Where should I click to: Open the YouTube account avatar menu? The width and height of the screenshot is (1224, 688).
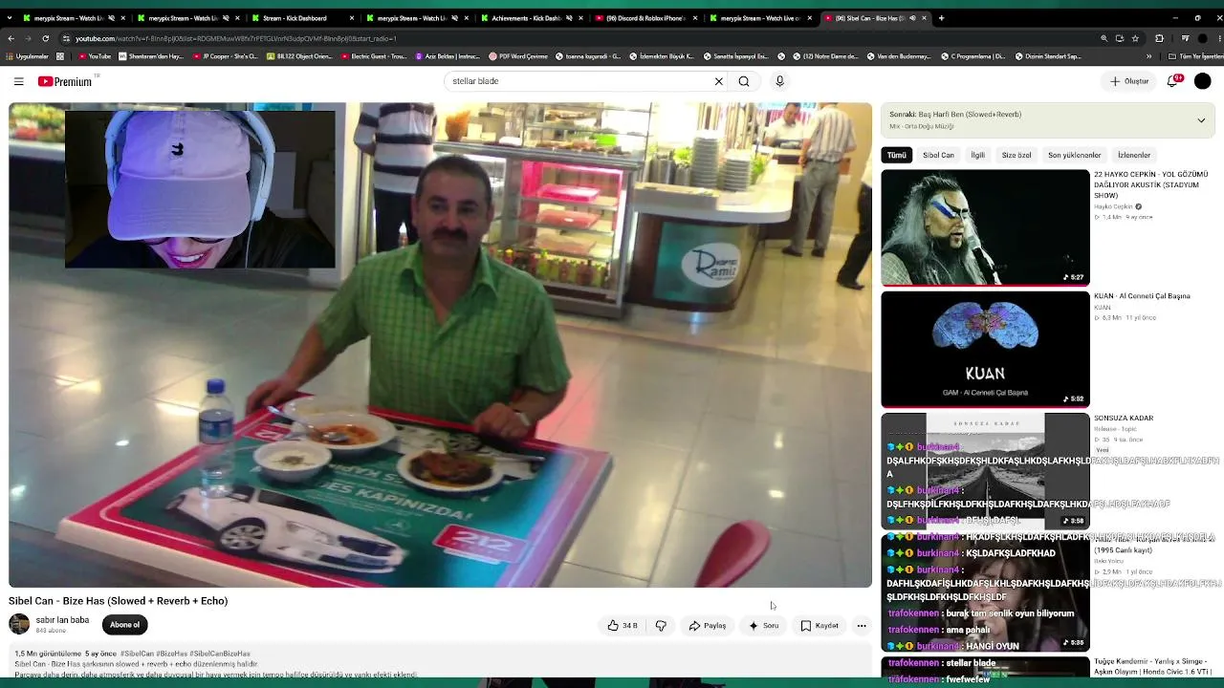[x=1203, y=81]
